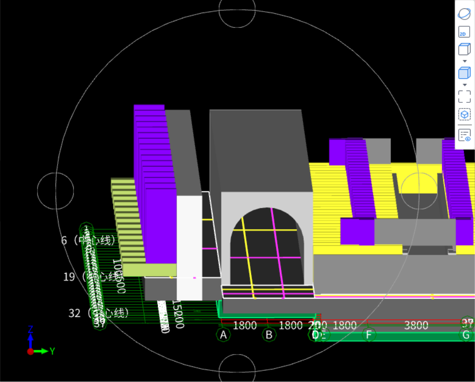Click the right orbit handle circle

point(419,191)
